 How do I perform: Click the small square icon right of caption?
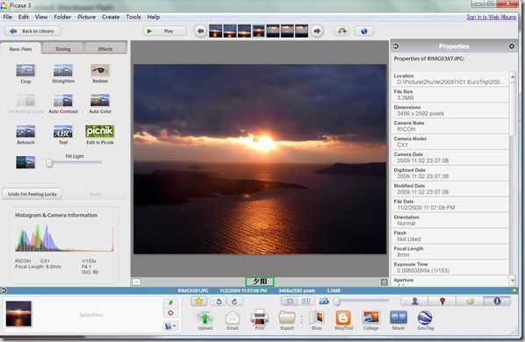click(384, 282)
